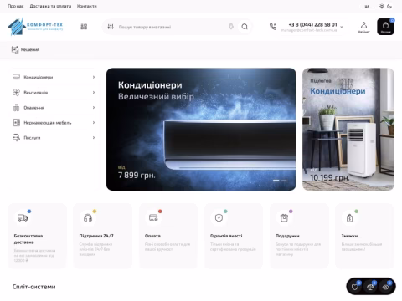Screen dimensions: 402x301
Task: Open the Про нас menu item
Action: (16, 6)
